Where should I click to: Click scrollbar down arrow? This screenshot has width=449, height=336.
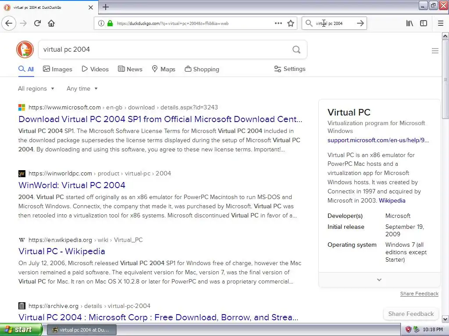[x=445, y=319]
